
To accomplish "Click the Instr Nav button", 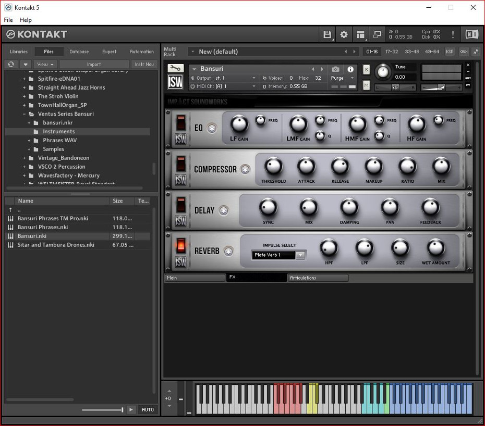I will (144, 64).
